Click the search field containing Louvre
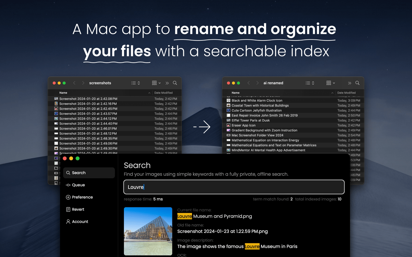 pos(233,187)
